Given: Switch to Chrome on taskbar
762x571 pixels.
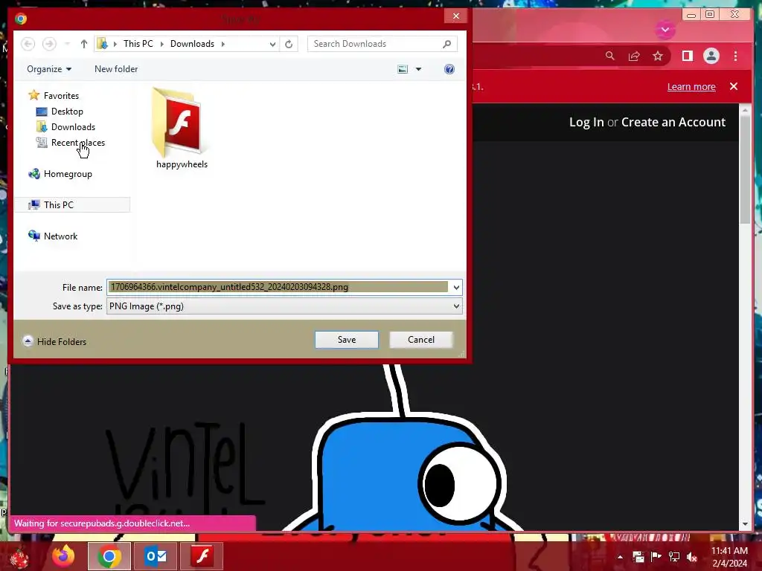Looking at the screenshot, I should click(x=109, y=556).
